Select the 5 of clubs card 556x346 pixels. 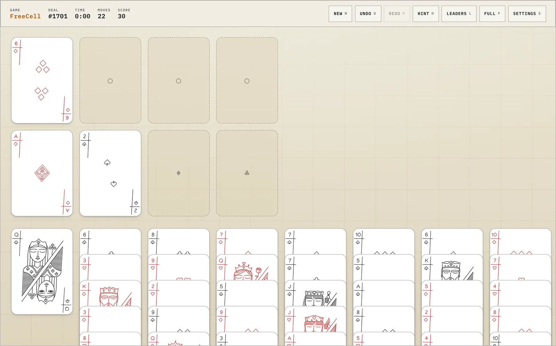tap(384, 267)
